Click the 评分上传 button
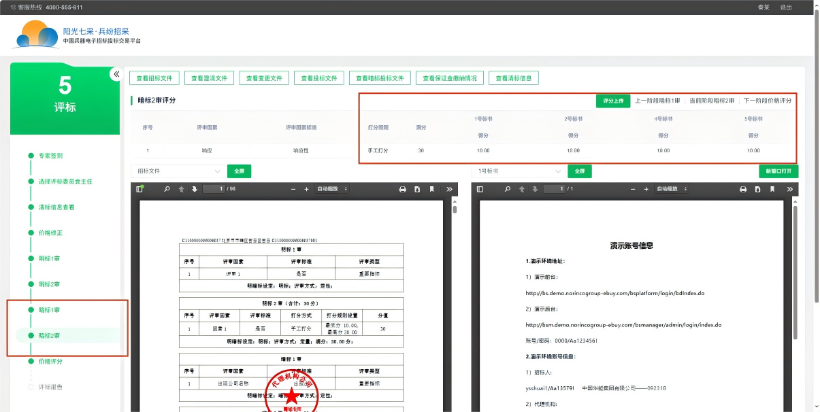This screenshot has width=820, height=412. [x=613, y=101]
